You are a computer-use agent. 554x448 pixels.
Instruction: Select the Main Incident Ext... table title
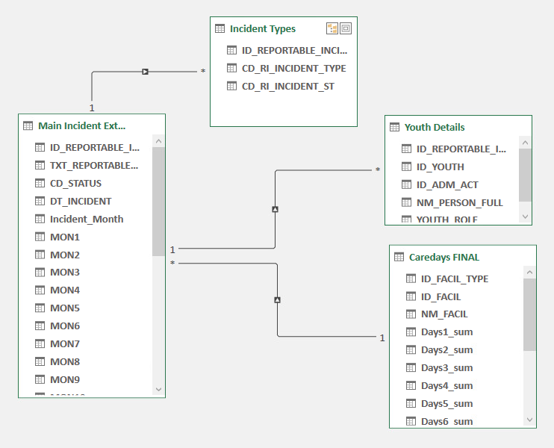click(81, 125)
